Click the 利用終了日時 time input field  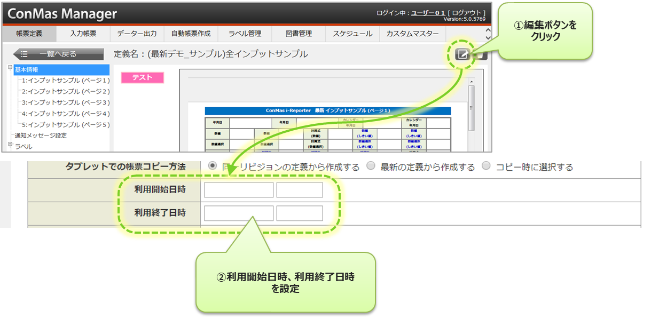click(299, 213)
